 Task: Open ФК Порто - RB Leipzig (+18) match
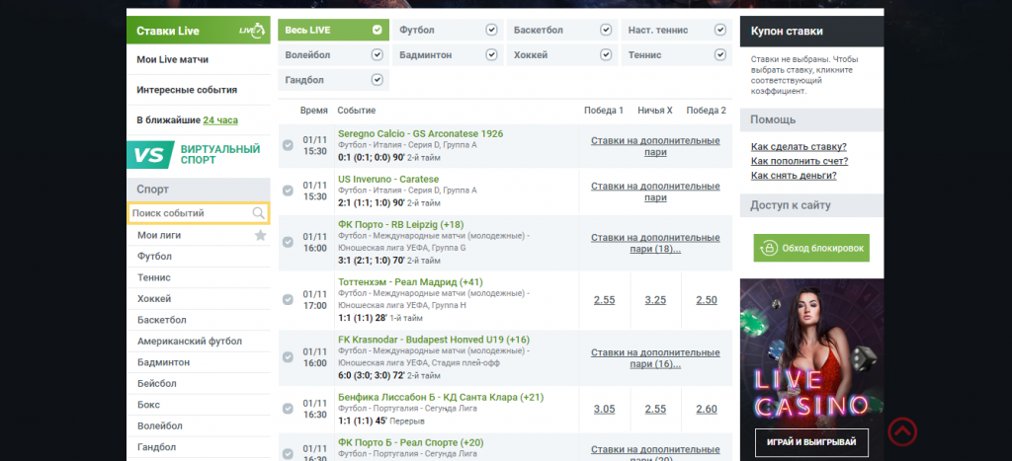400,225
